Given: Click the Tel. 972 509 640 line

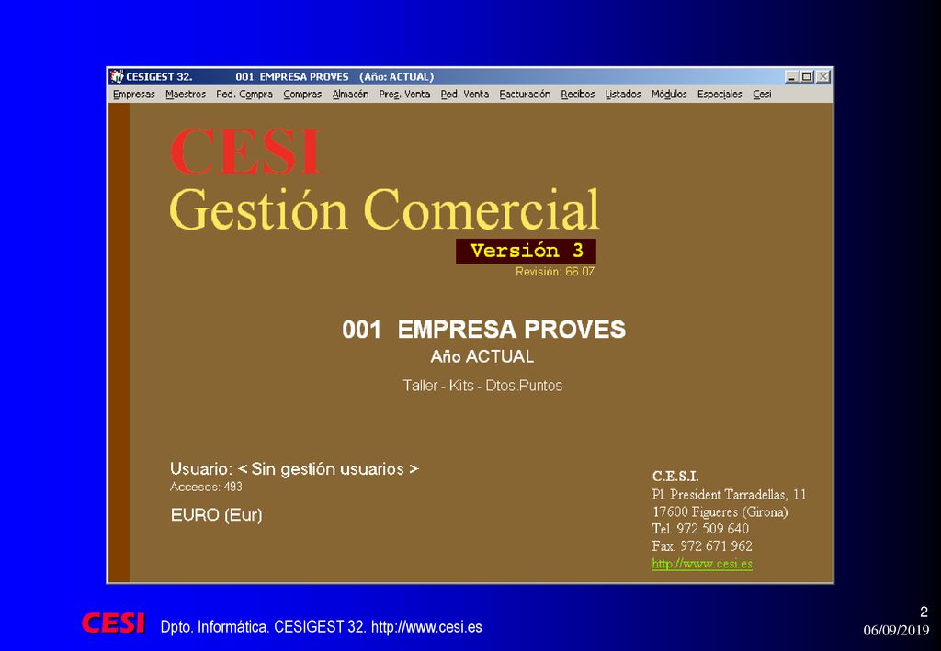Looking at the screenshot, I should (x=700, y=529).
